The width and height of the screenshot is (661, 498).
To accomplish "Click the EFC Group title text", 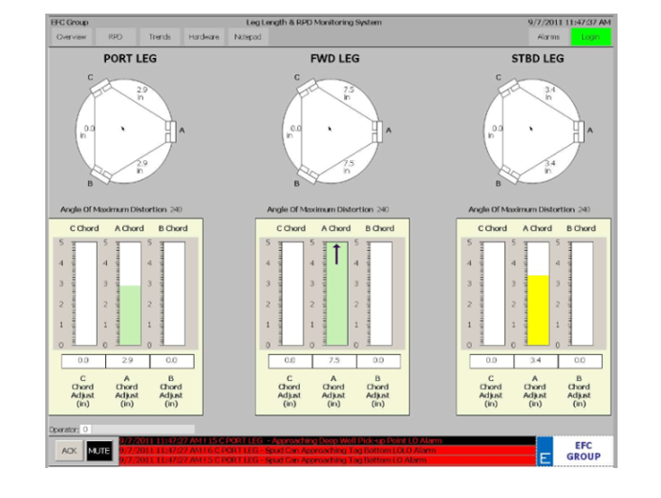I will click(x=70, y=23).
